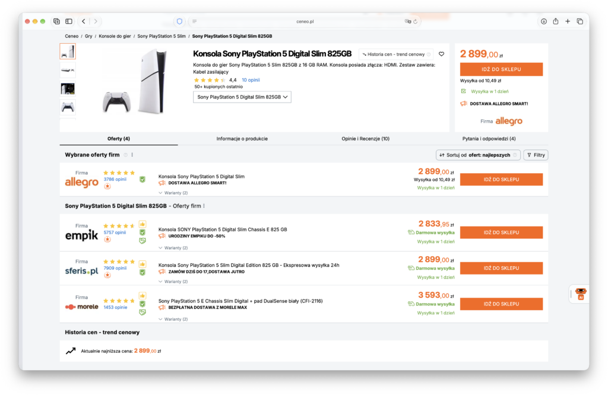Open 3786 opinii link for allegro
This screenshot has height=395, width=608.
coord(115,179)
